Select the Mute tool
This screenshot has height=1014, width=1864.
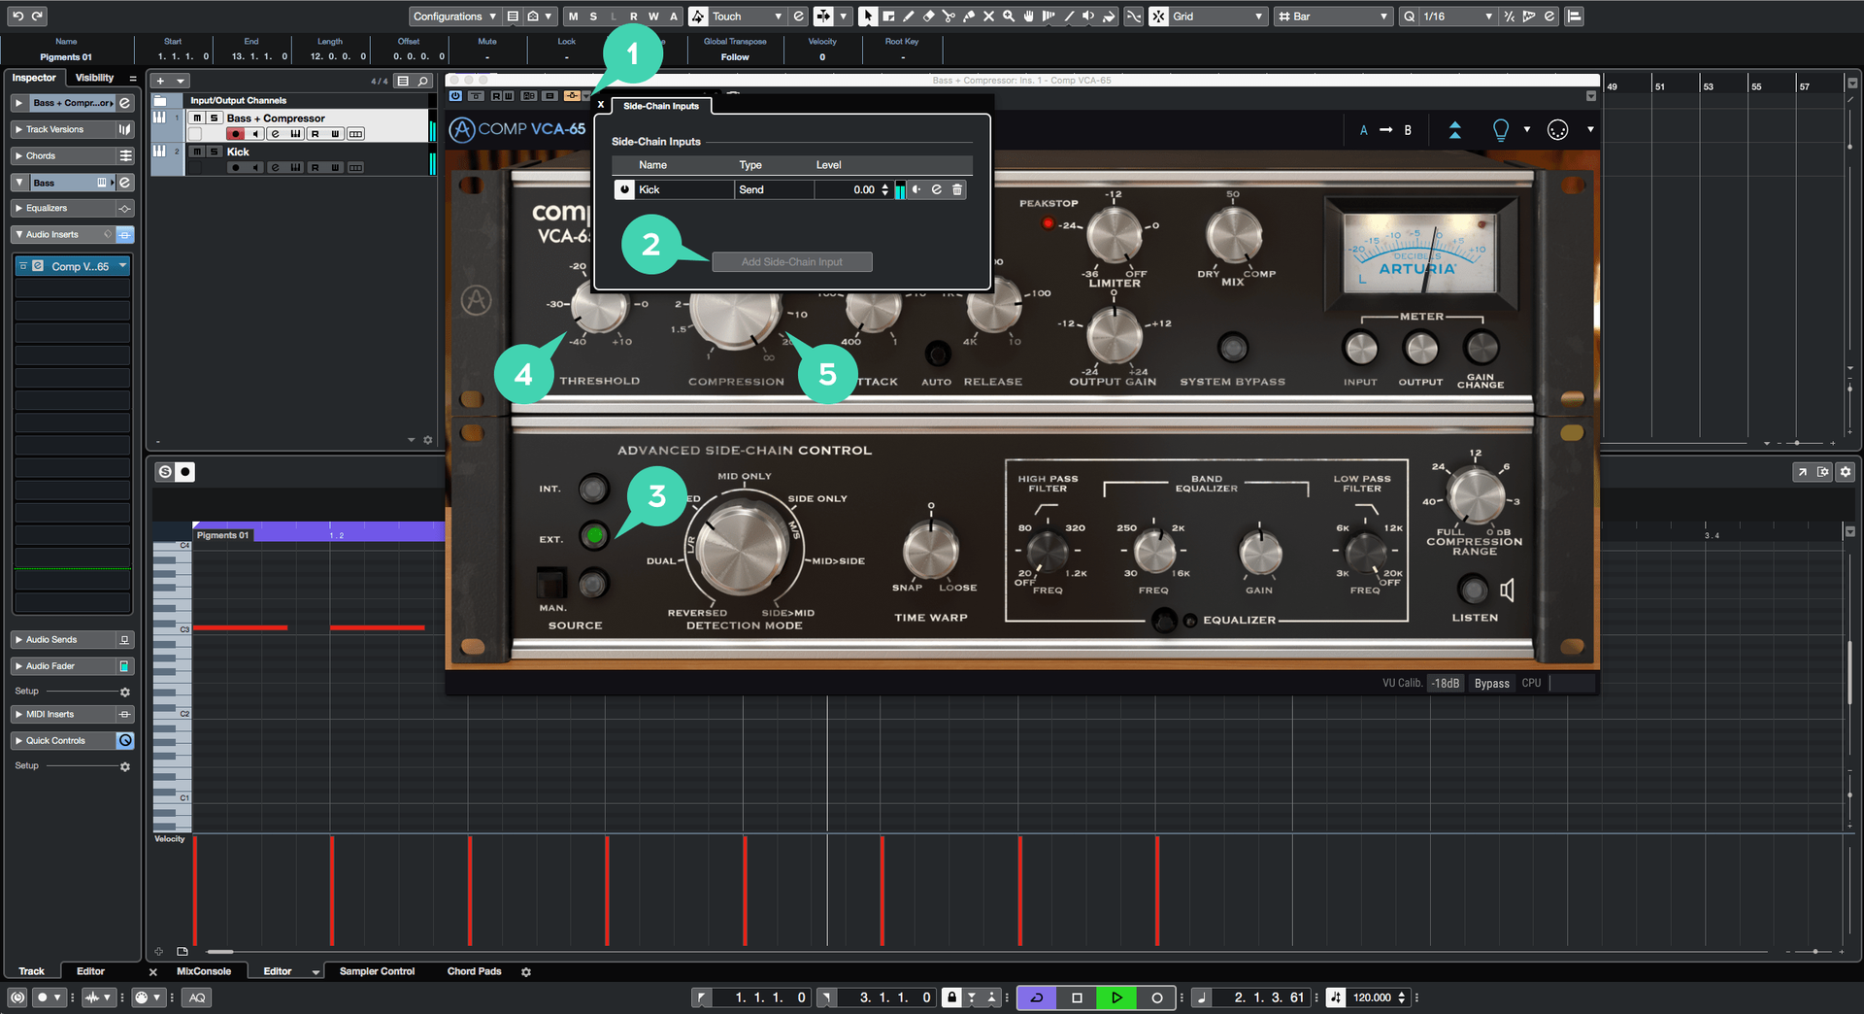pos(988,17)
